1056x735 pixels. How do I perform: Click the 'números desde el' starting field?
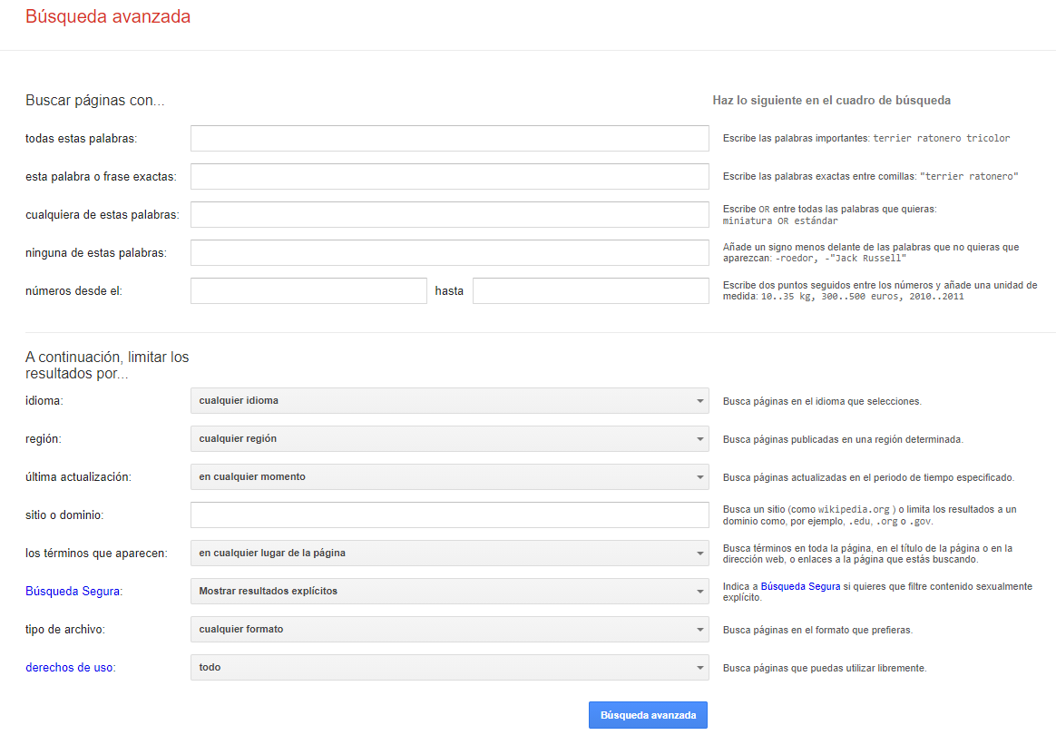[x=308, y=290]
